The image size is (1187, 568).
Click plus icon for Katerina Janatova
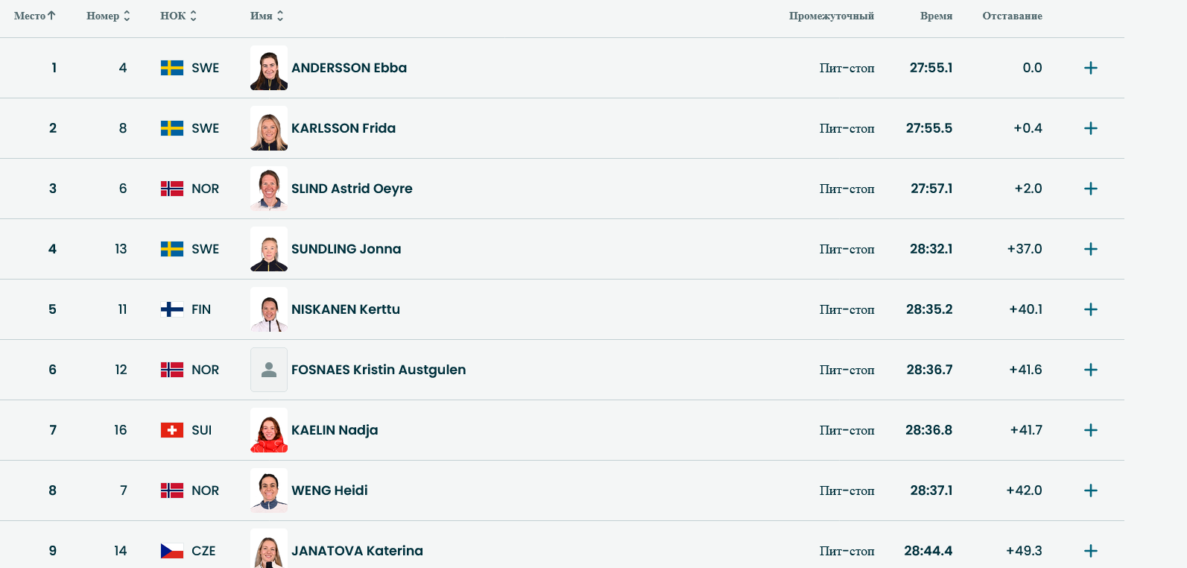[x=1090, y=551]
